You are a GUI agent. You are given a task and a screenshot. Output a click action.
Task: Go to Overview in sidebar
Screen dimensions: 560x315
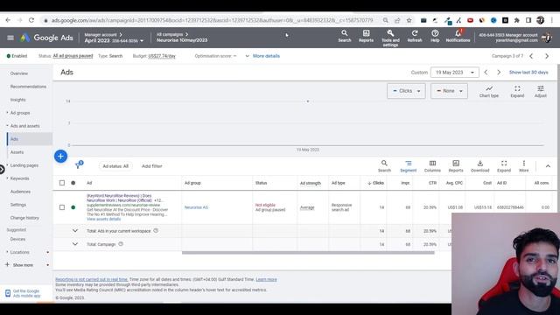coord(19,73)
